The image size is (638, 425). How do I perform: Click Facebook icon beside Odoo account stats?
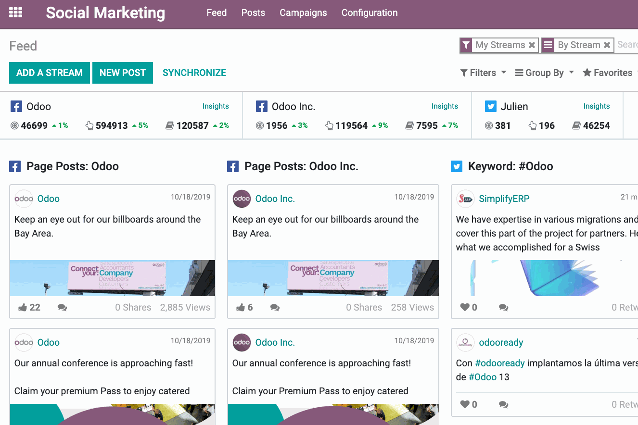point(16,107)
